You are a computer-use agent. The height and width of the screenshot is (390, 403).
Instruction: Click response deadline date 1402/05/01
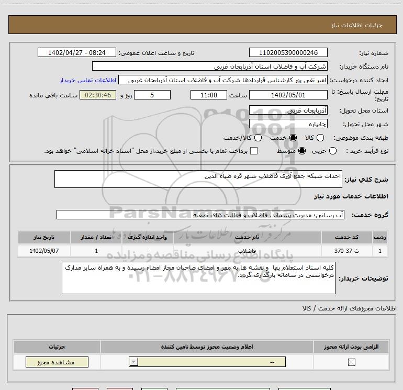pos(288,95)
